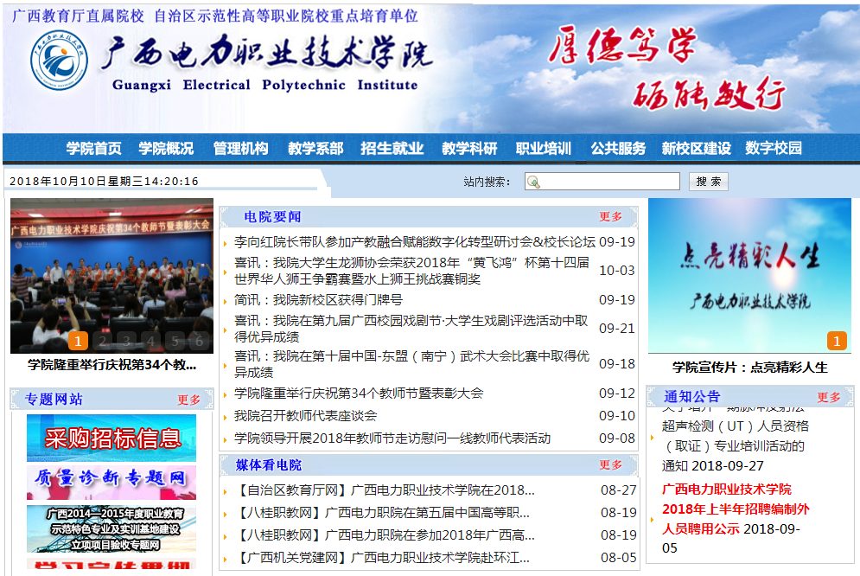Open news about 龙狮协会 黄飞鸿杯 award
The width and height of the screenshot is (860, 576).
tap(412, 271)
